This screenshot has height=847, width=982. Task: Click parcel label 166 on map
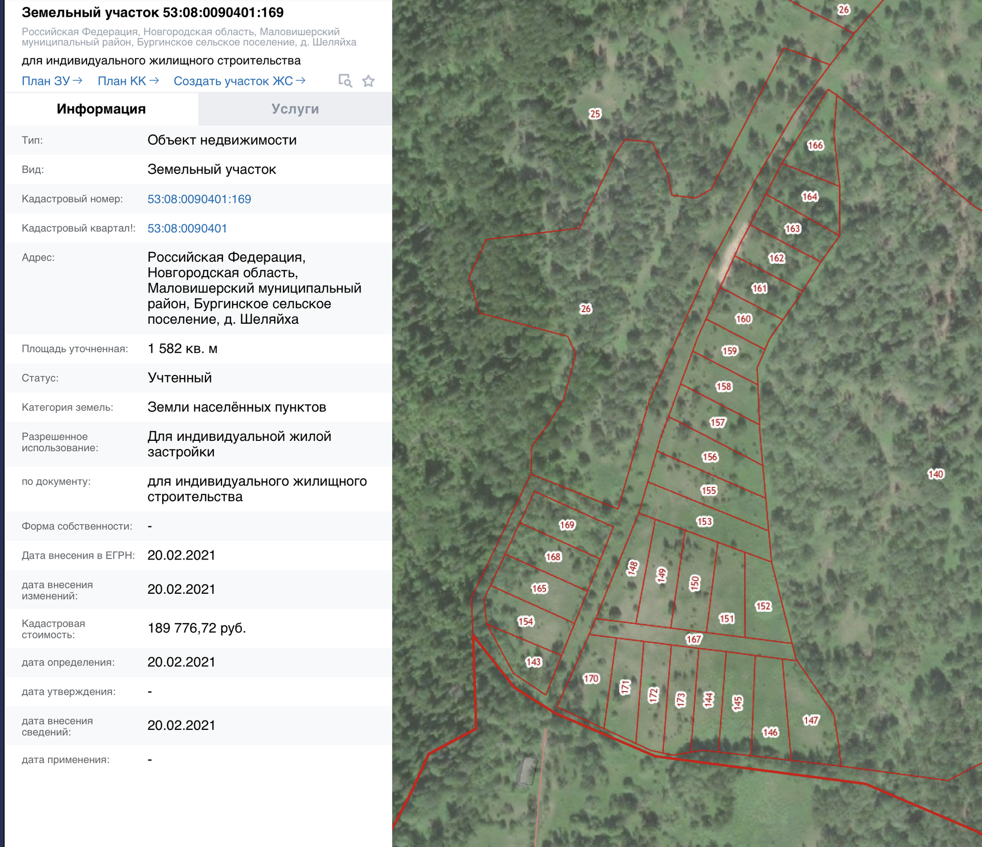click(815, 145)
